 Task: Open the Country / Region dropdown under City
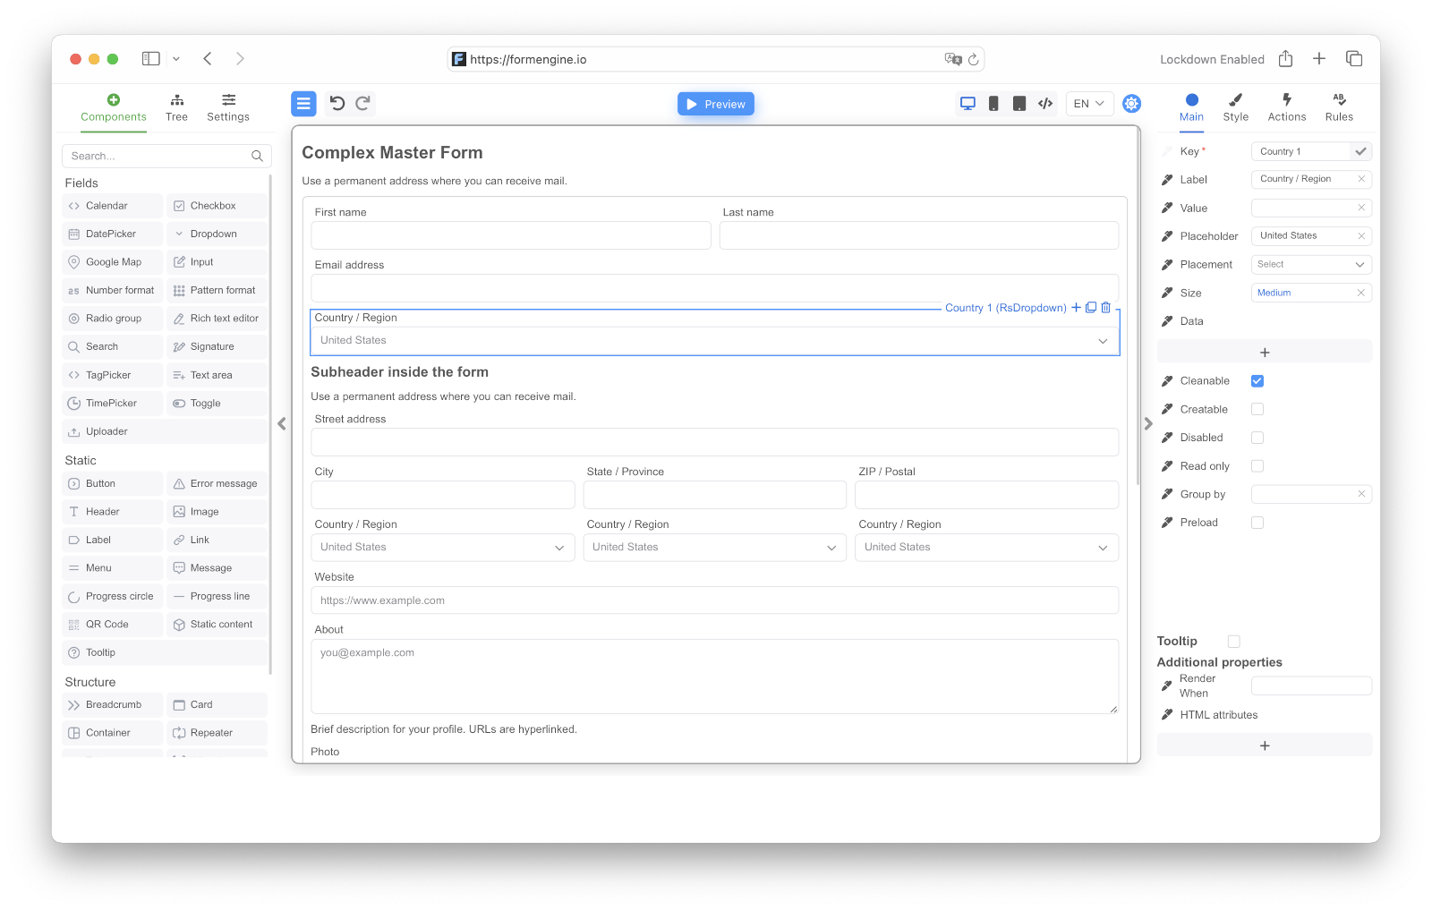point(443,547)
